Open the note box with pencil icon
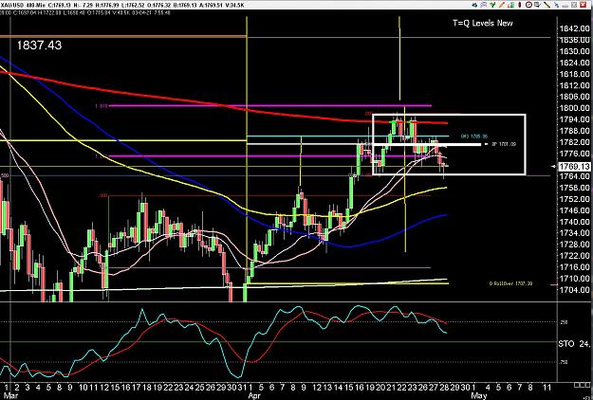The image size is (593, 400). pos(537,5)
